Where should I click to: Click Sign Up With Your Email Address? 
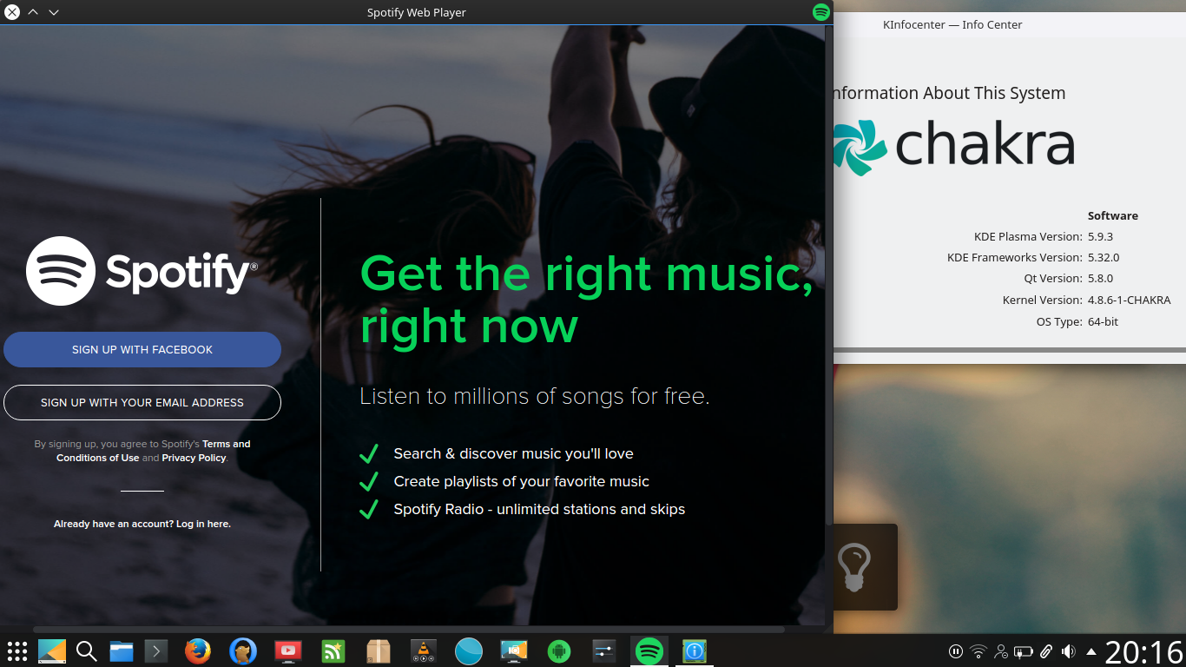coord(142,402)
